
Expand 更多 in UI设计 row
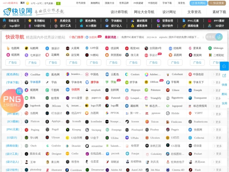click(217, 138)
